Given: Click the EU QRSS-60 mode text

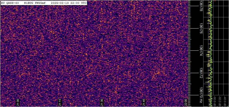Looking at the screenshot, I should [x=10, y=3].
